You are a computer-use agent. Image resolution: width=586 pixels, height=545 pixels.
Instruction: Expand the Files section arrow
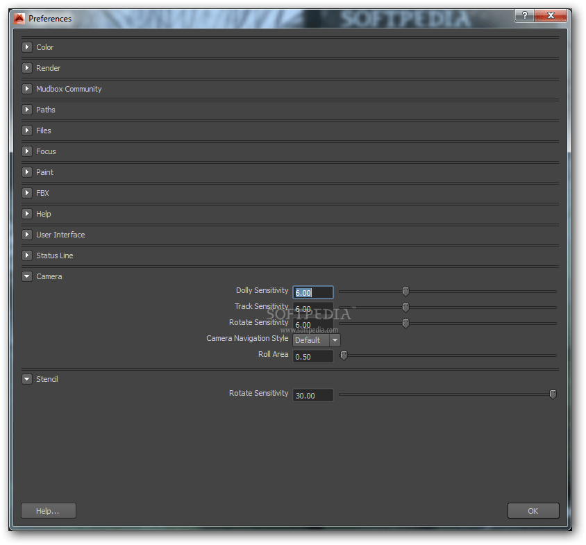tap(27, 131)
